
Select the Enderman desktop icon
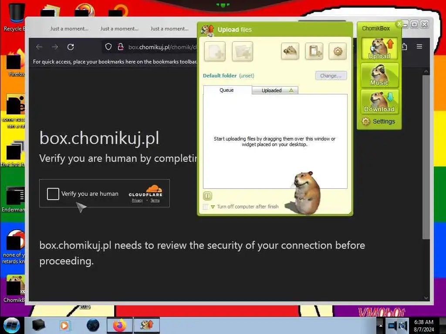click(x=14, y=199)
